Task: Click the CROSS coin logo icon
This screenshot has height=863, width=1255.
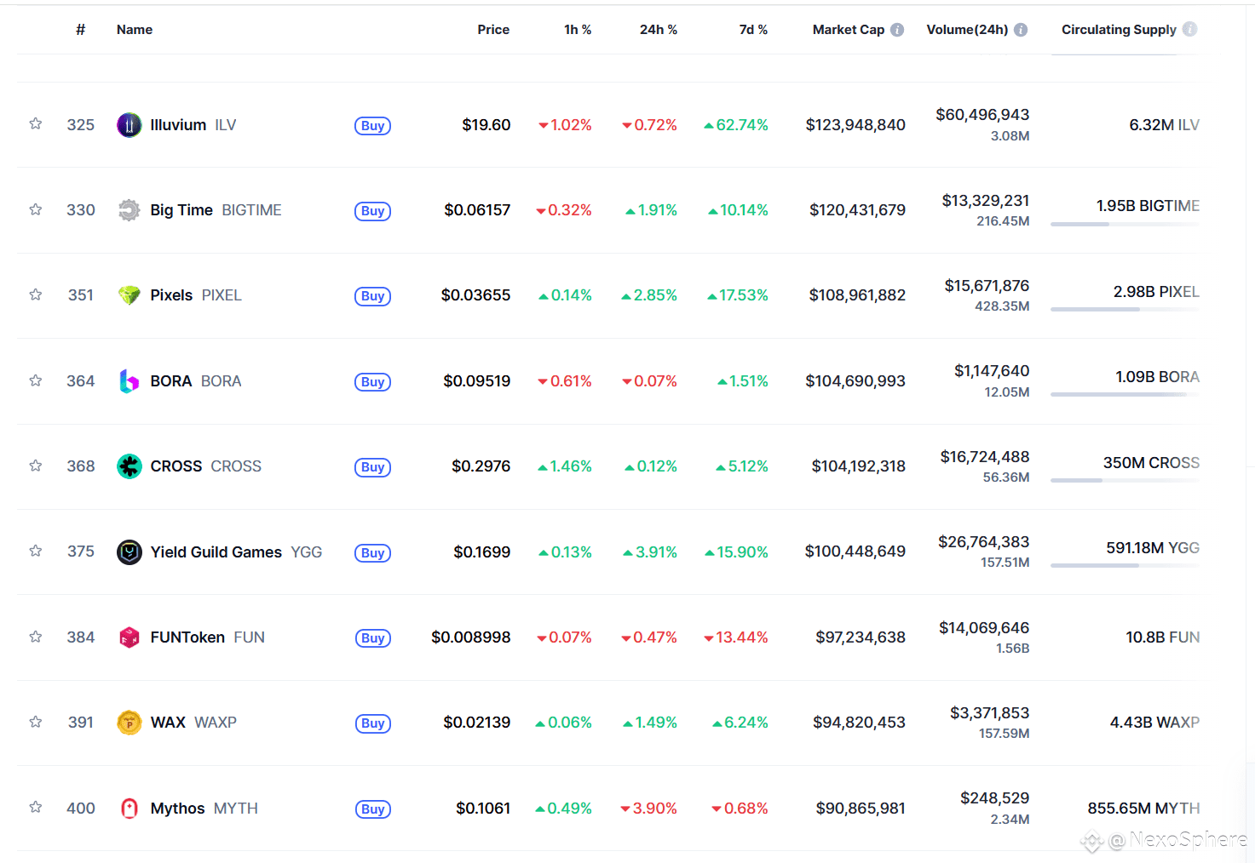Action: 129,466
